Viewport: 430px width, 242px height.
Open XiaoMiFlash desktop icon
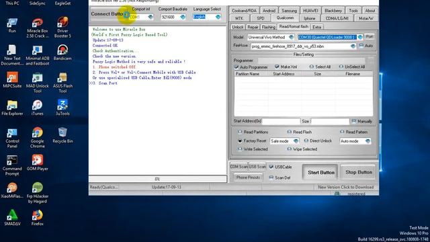pyautogui.click(x=12, y=190)
